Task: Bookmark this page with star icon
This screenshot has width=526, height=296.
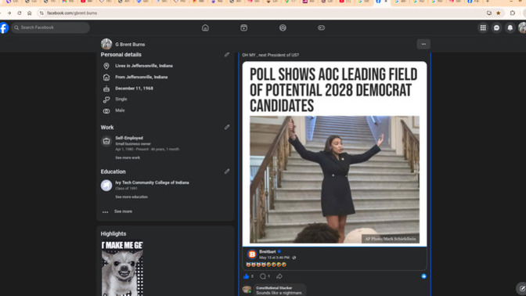Action: [x=499, y=13]
